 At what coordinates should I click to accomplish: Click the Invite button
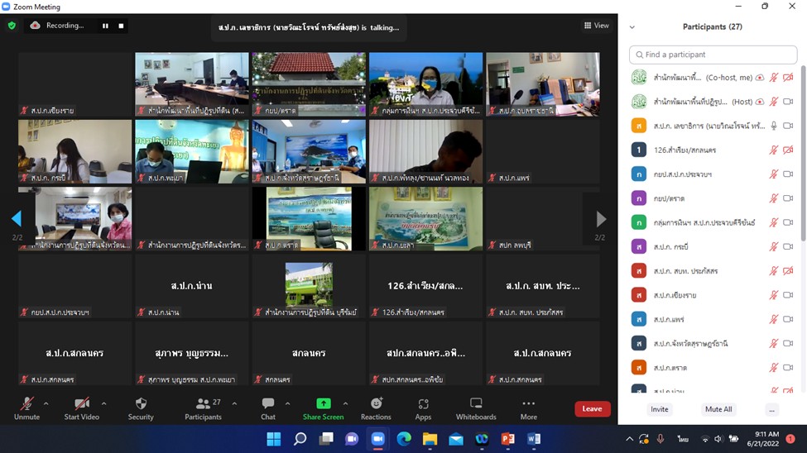pyautogui.click(x=660, y=409)
